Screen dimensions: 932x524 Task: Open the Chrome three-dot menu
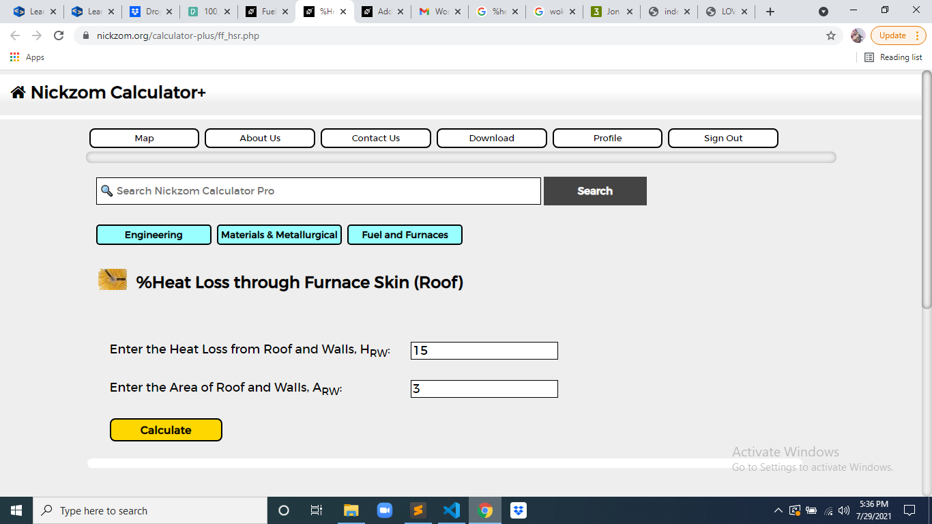coord(917,35)
